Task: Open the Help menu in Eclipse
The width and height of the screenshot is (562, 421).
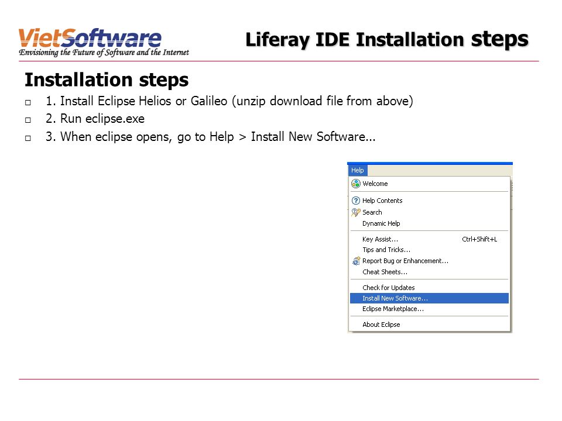Action: [x=357, y=170]
